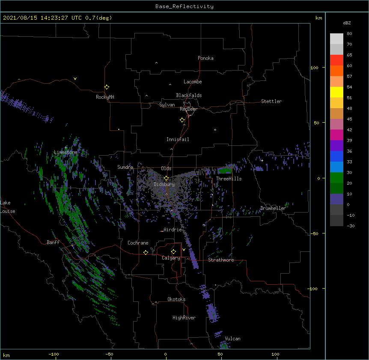Click the Blackfalds city label

coord(189,95)
